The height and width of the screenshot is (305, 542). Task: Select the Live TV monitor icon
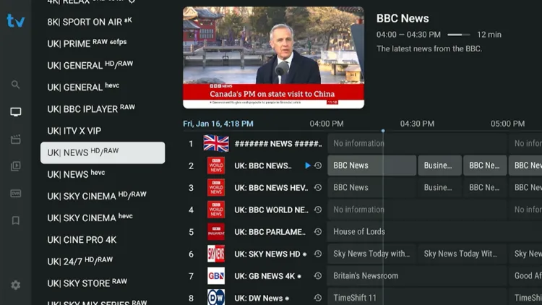coord(16,112)
